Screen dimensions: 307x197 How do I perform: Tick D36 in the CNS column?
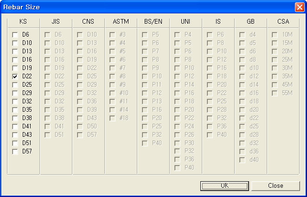(x=80, y=102)
